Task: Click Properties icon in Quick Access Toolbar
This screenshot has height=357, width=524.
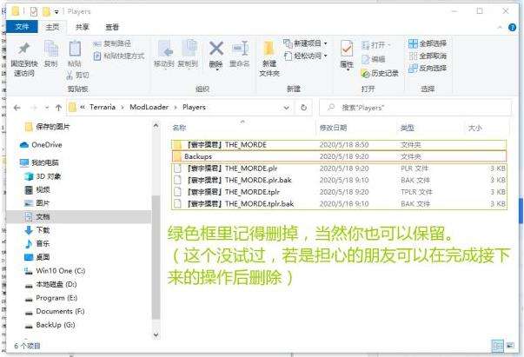Action: click(x=33, y=11)
